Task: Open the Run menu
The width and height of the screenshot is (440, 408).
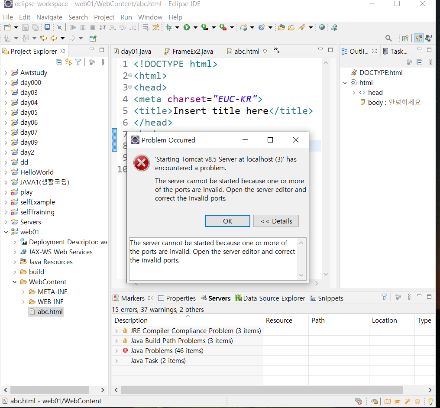Action: click(126, 17)
